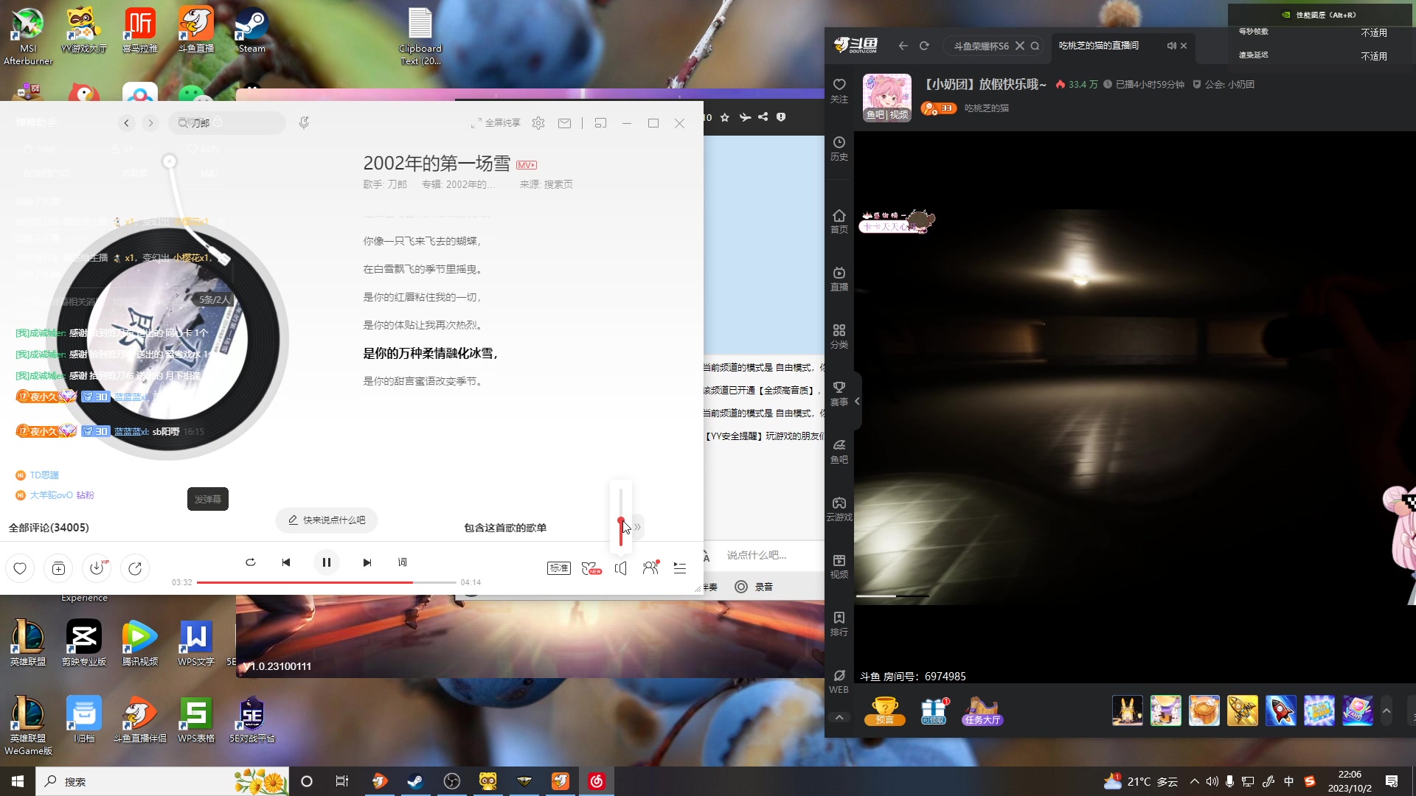Open the Douyu 首页 home sidebar item
Screen dimensions: 1416x796
[x=839, y=221]
